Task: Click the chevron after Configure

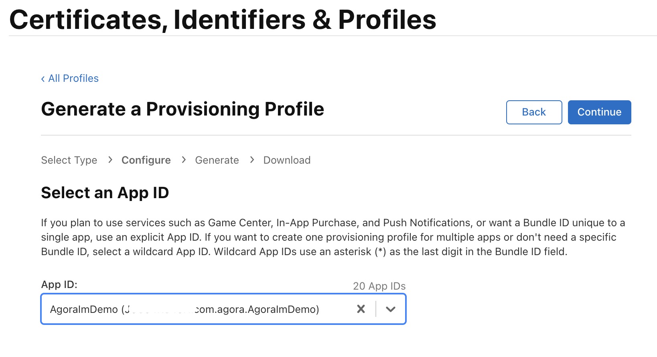Action: pos(184,160)
